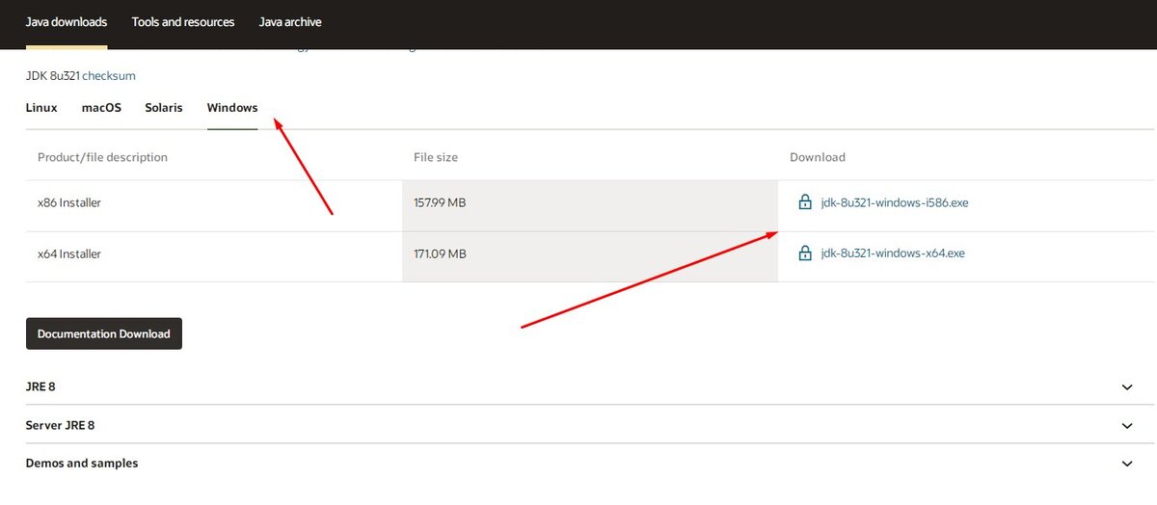Download jdk-8u321-windows-i586.exe

point(895,202)
